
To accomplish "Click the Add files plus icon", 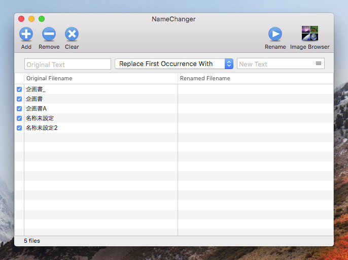I will click(26, 34).
